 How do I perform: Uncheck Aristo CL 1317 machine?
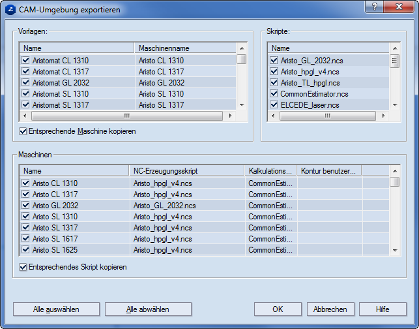[x=25, y=194]
